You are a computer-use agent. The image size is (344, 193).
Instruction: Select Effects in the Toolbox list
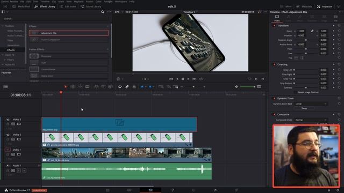pyautogui.click(x=11, y=50)
